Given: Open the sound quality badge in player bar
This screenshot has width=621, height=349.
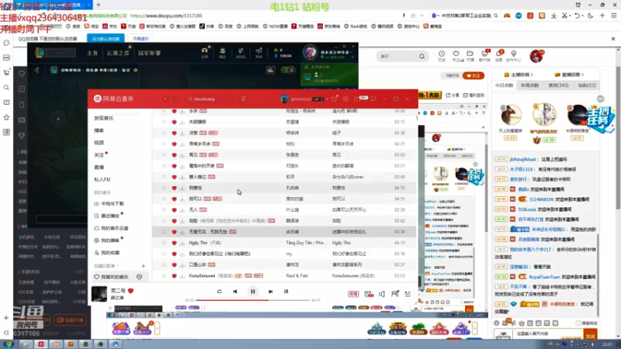Looking at the screenshot, I should [353, 294].
